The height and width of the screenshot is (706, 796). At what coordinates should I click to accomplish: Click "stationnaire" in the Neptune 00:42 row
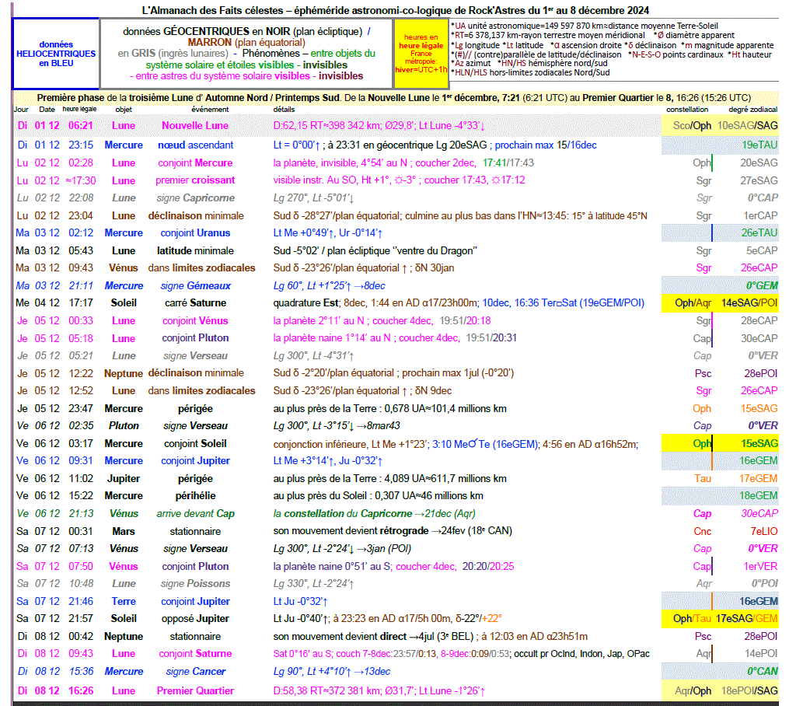195,637
